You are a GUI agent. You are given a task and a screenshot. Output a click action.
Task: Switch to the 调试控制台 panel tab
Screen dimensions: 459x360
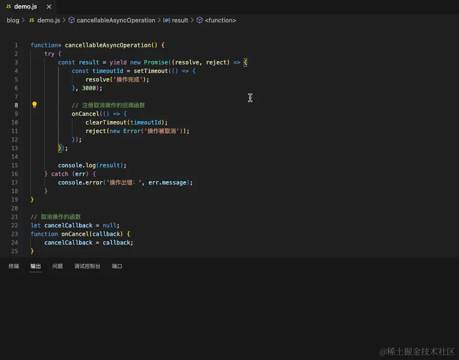(x=87, y=266)
